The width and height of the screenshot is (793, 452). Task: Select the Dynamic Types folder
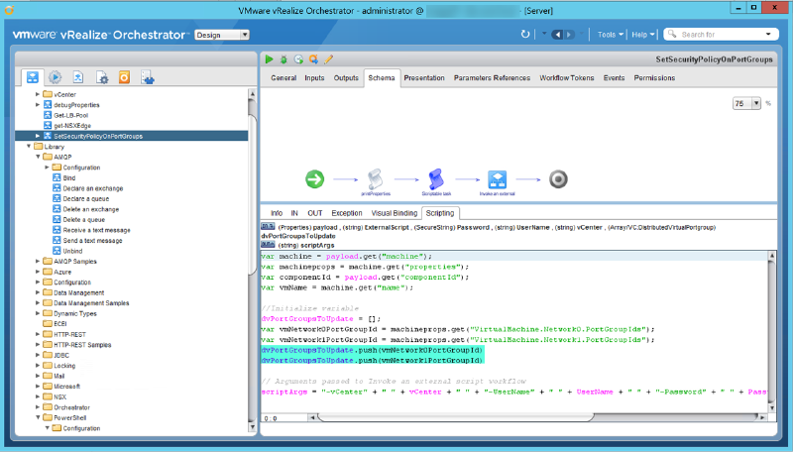tap(70, 313)
